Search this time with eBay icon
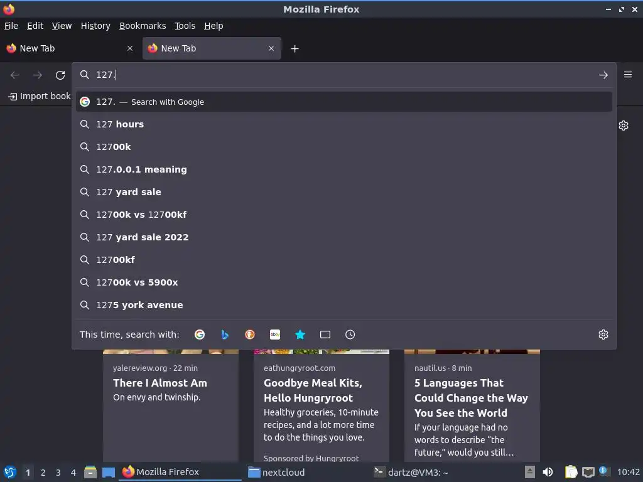This screenshot has width=643, height=482. click(275, 335)
